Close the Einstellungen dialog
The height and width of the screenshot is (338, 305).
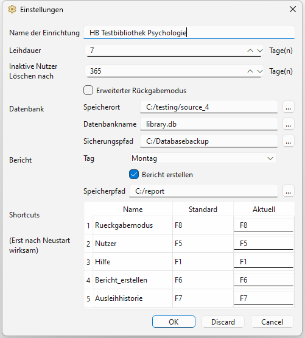point(292,9)
